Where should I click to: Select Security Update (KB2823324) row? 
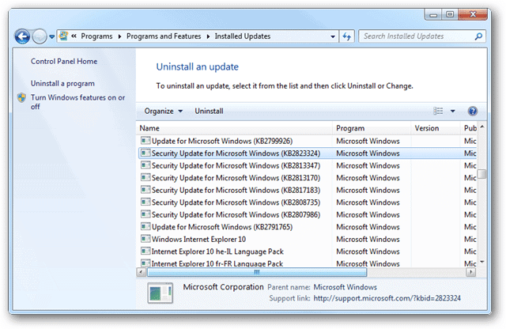point(308,153)
